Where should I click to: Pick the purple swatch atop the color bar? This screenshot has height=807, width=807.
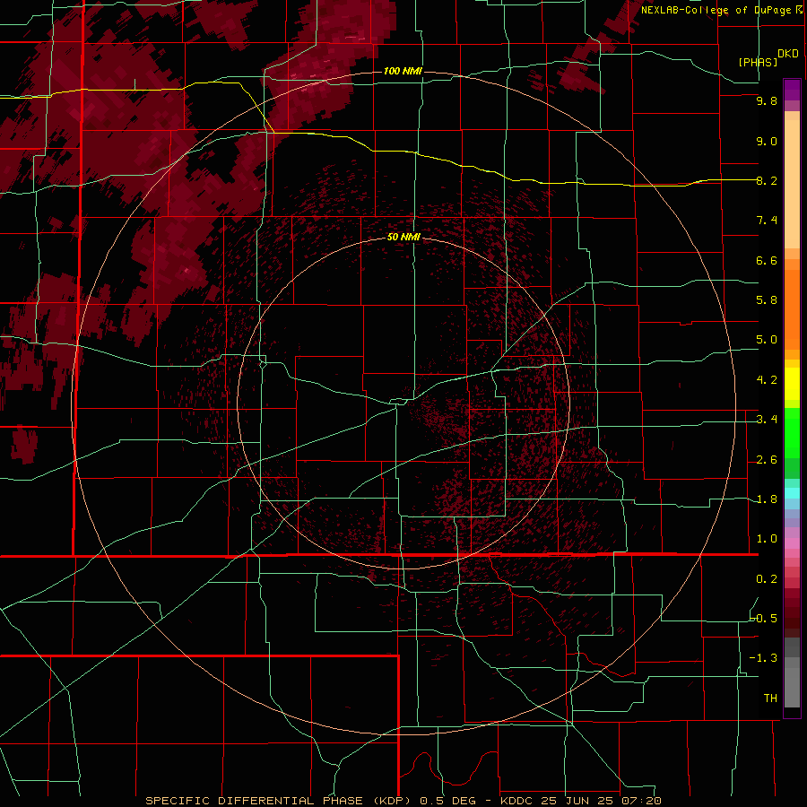click(x=792, y=90)
